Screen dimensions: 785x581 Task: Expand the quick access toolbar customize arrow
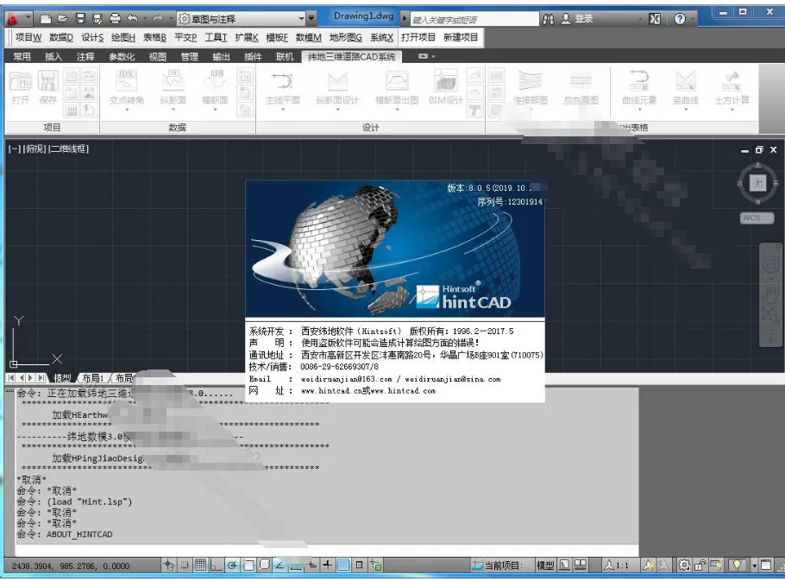pyautogui.click(x=311, y=19)
